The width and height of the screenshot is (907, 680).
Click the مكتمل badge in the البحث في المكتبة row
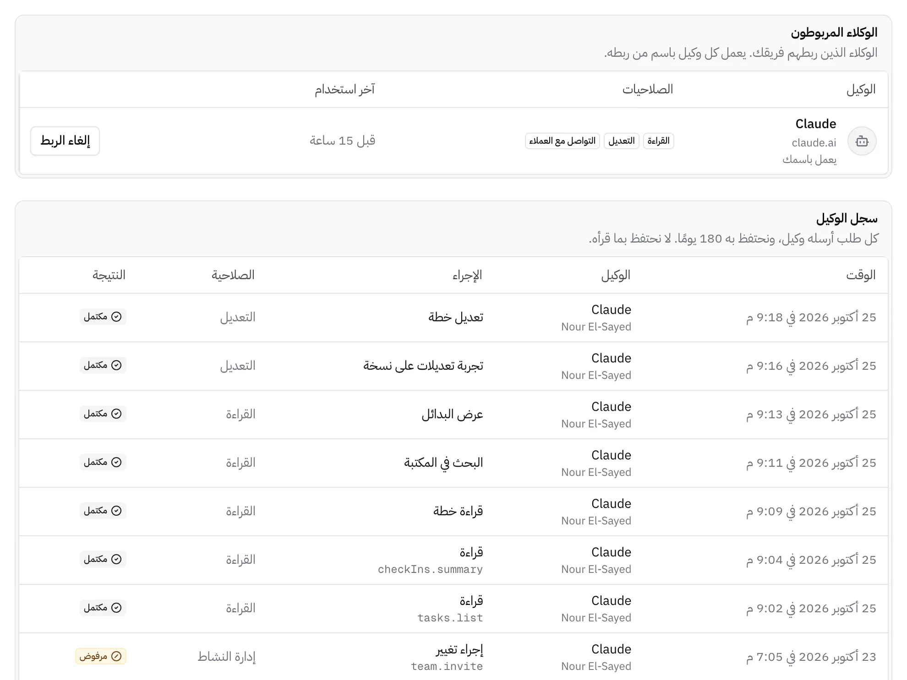point(103,462)
